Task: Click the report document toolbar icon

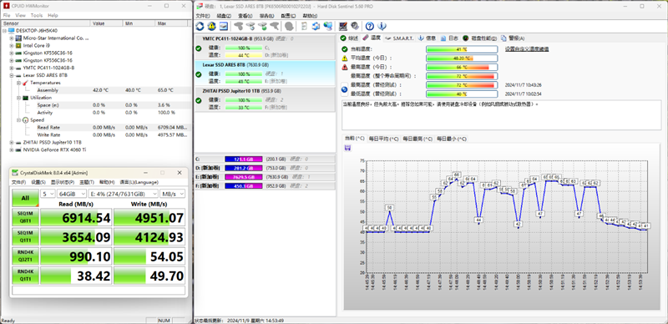Action: coord(304,27)
